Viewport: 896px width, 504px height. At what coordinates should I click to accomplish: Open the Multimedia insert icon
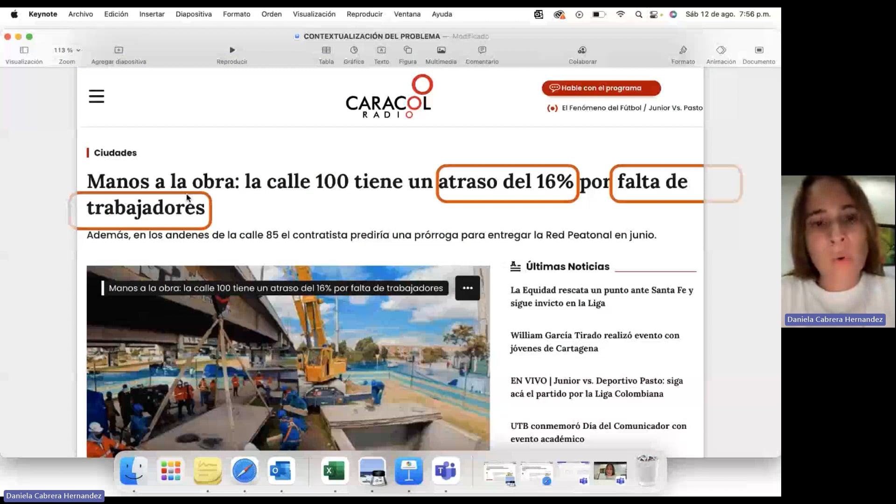point(441,50)
